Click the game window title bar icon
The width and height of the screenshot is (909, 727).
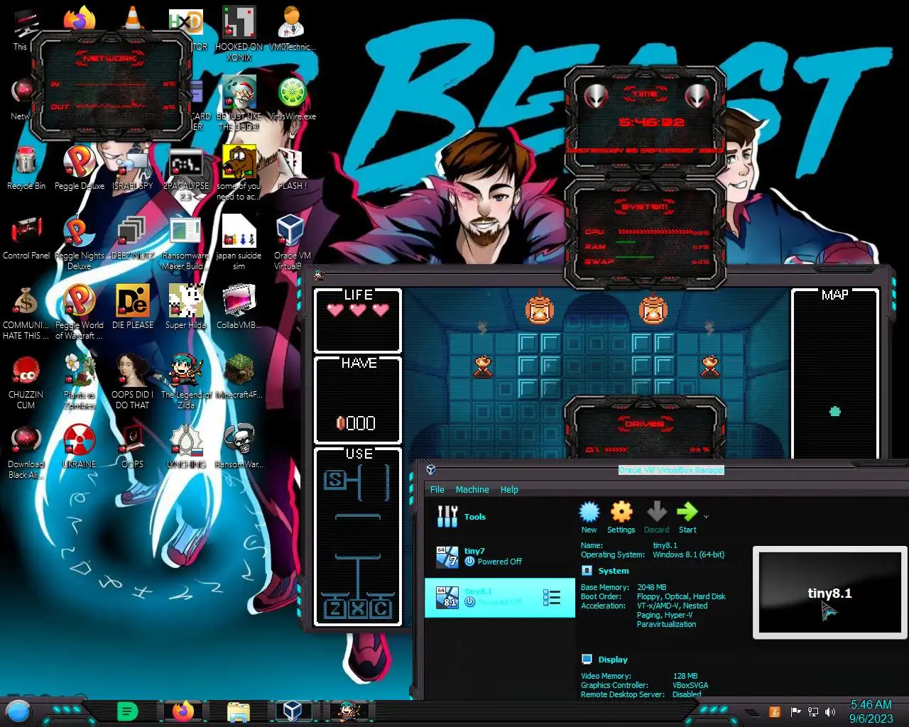[319, 274]
